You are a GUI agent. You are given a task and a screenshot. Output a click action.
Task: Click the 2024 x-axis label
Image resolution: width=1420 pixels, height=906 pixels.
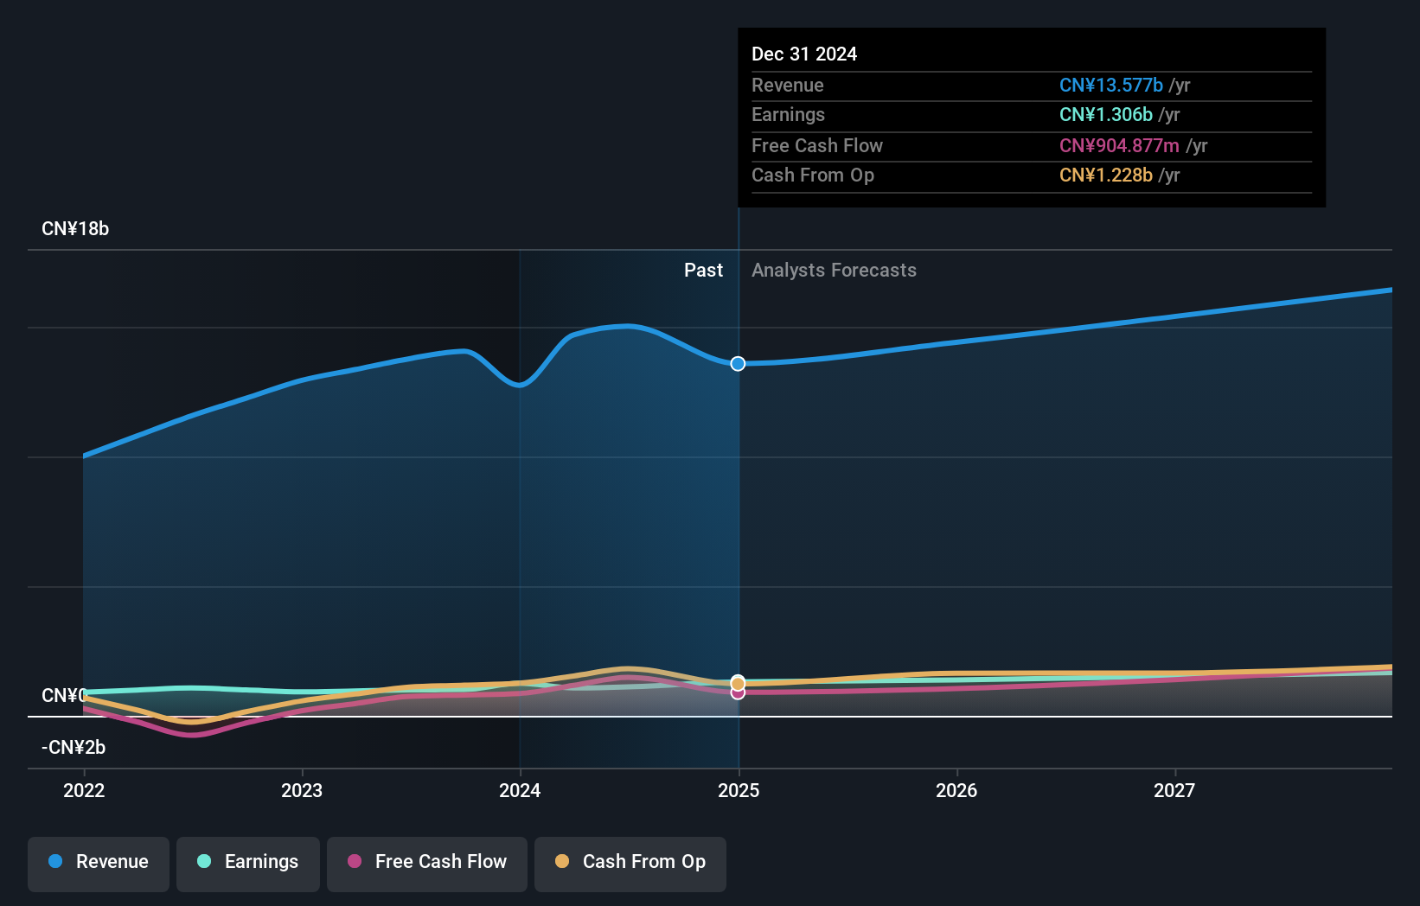pyautogui.click(x=520, y=790)
